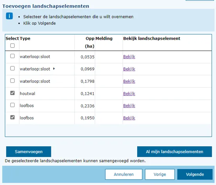Click the 0,1798 area value
This screenshot has height=185, width=216.
point(87,81)
